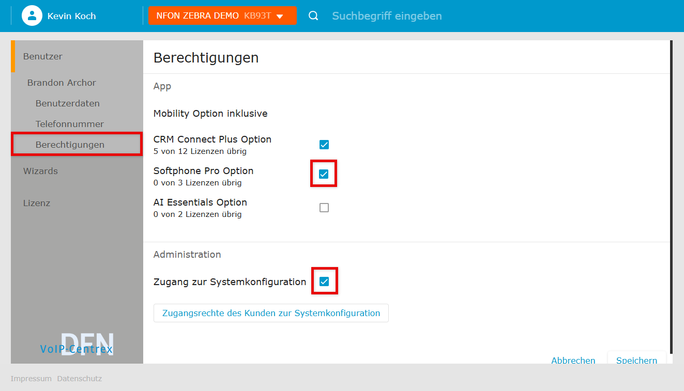Open the NFON ZEBRA DEMO dropdown
Image resolution: width=684 pixels, height=391 pixels.
pos(222,15)
